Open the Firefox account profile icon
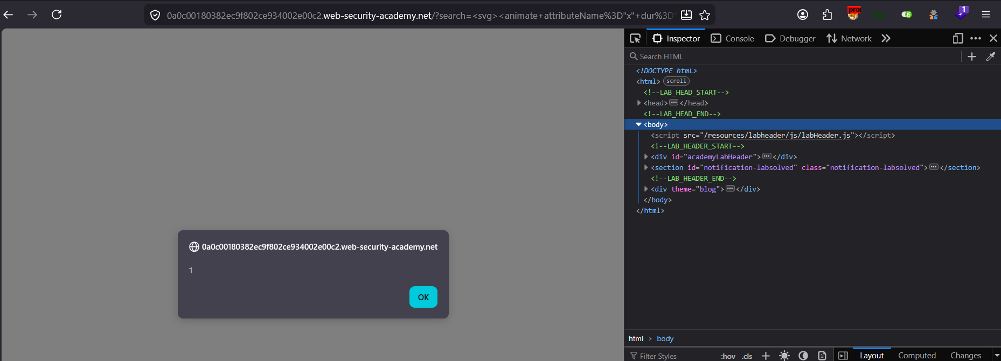Image resolution: width=1001 pixels, height=361 pixels. click(x=803, y=15)
